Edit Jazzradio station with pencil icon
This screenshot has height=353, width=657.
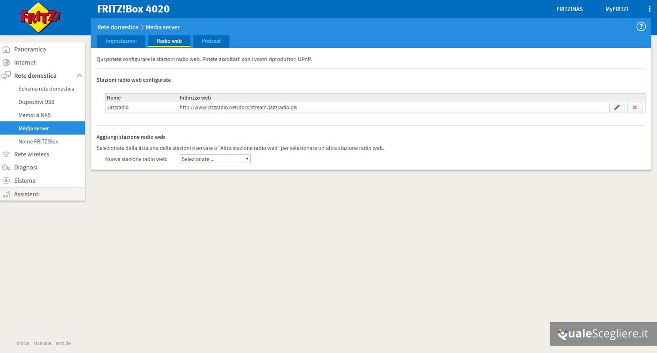(x=617, y=107)
